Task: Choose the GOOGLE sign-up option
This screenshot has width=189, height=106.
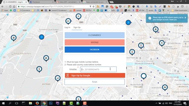Action: pyautogui.click(x=94, y=42)
